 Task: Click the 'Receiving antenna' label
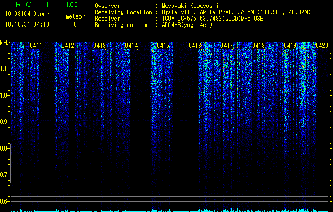(122, 25)
